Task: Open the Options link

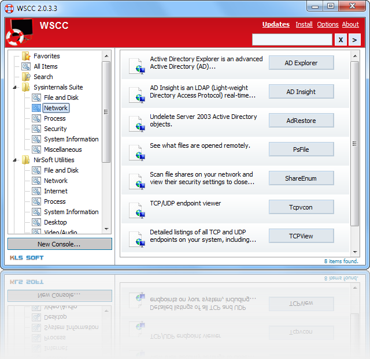Action: [x=328, y=24]
